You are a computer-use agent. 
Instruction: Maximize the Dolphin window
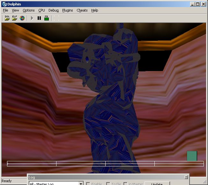(x=198, y=4)
